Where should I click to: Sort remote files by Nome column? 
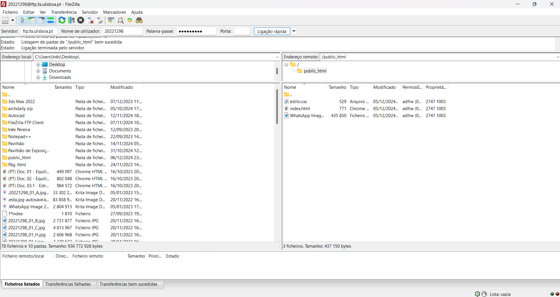click(x=304, y=87)
